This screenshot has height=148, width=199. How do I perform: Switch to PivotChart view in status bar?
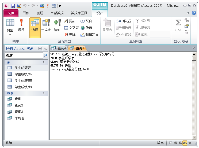point(180,143)
